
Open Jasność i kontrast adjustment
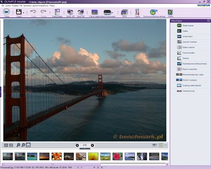coord(190,42)
